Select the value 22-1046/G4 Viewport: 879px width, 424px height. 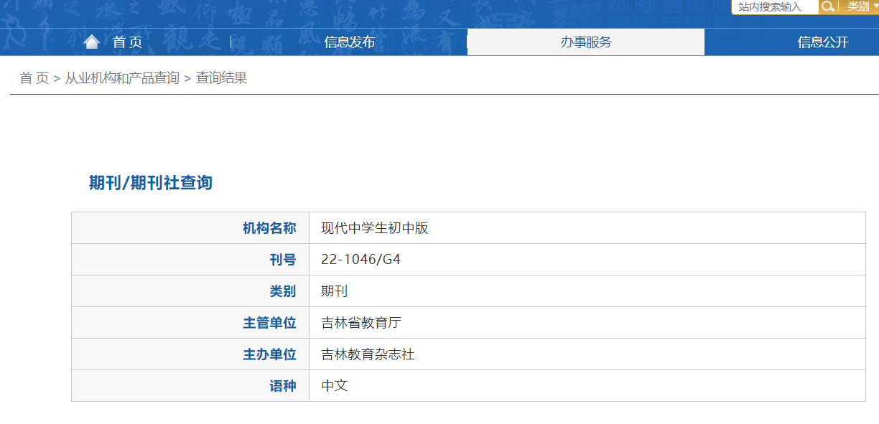click(361, 260)
